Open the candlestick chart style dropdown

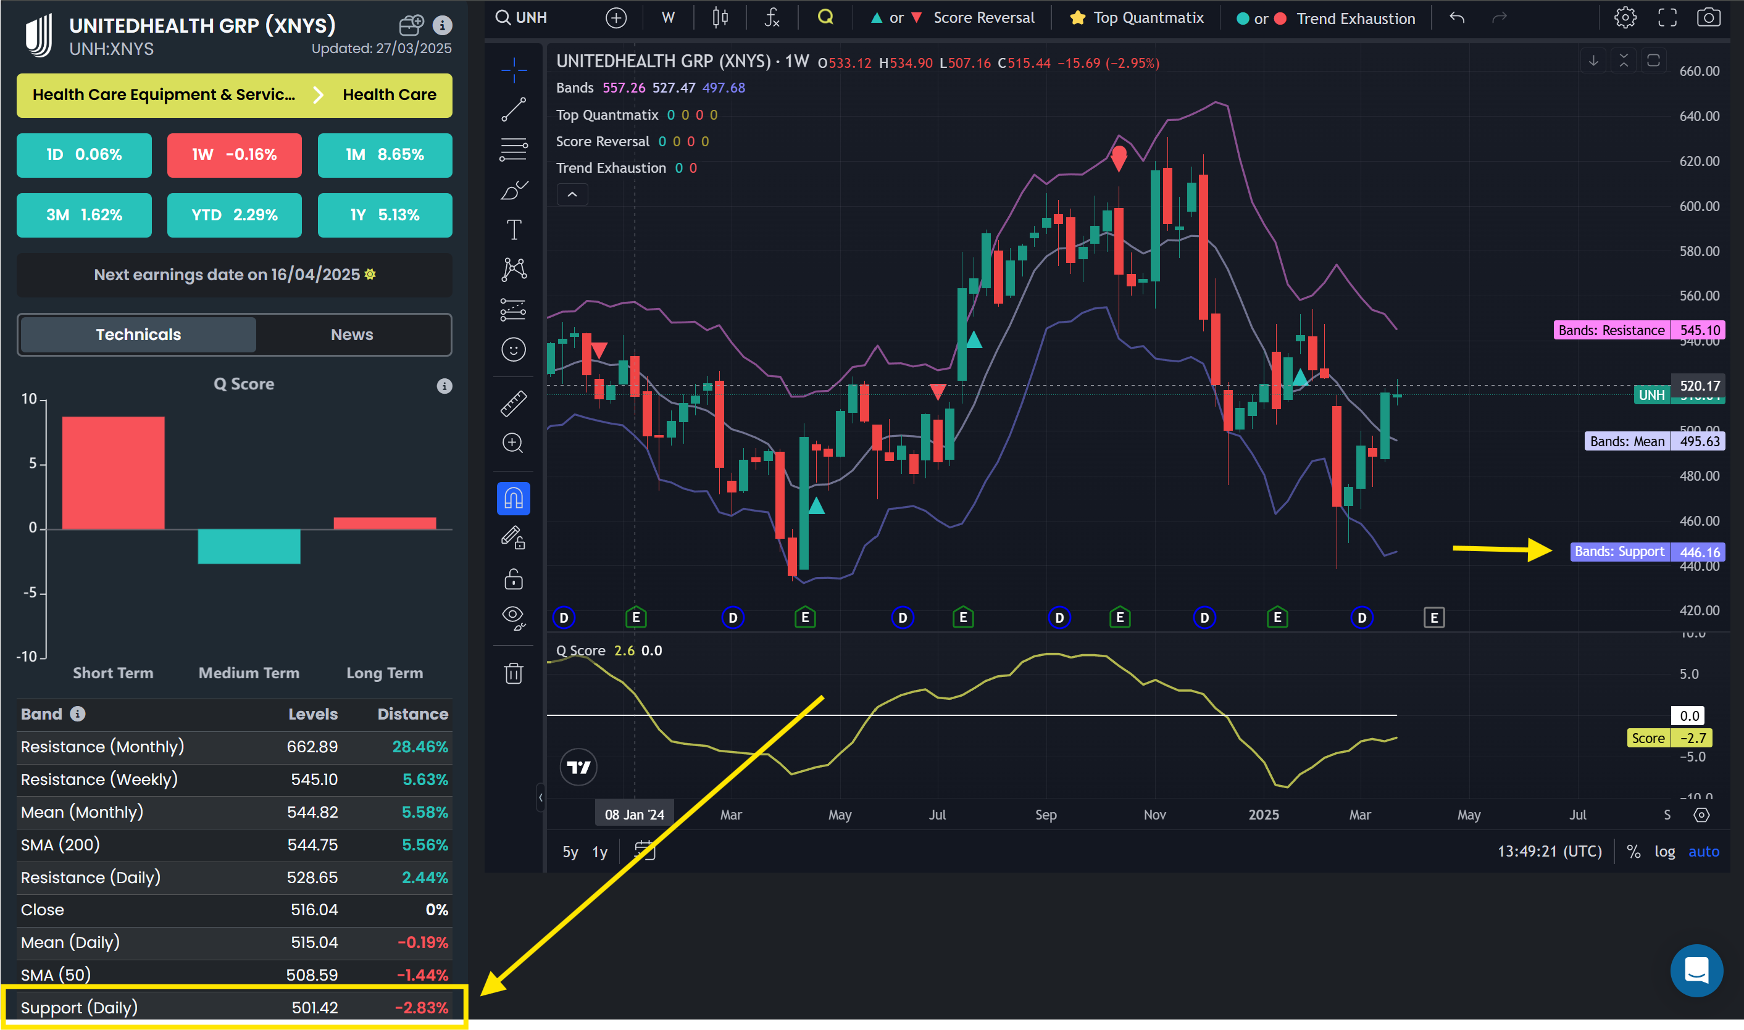pos(720,17)
